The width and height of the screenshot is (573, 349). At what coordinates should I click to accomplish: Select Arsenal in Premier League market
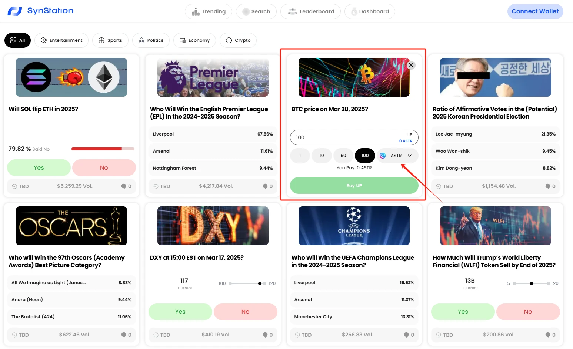(213, 151)
